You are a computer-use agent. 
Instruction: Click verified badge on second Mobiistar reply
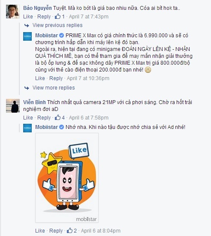(61, 127)
